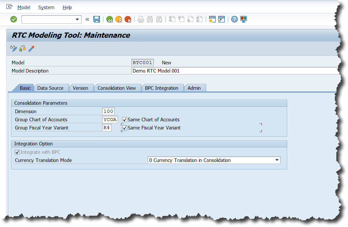Click the Display/Change glasses-pencil icon

click(x=14, y=48)
